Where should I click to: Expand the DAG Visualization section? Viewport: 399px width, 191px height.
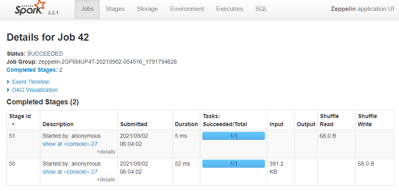[x=32, y=90]
